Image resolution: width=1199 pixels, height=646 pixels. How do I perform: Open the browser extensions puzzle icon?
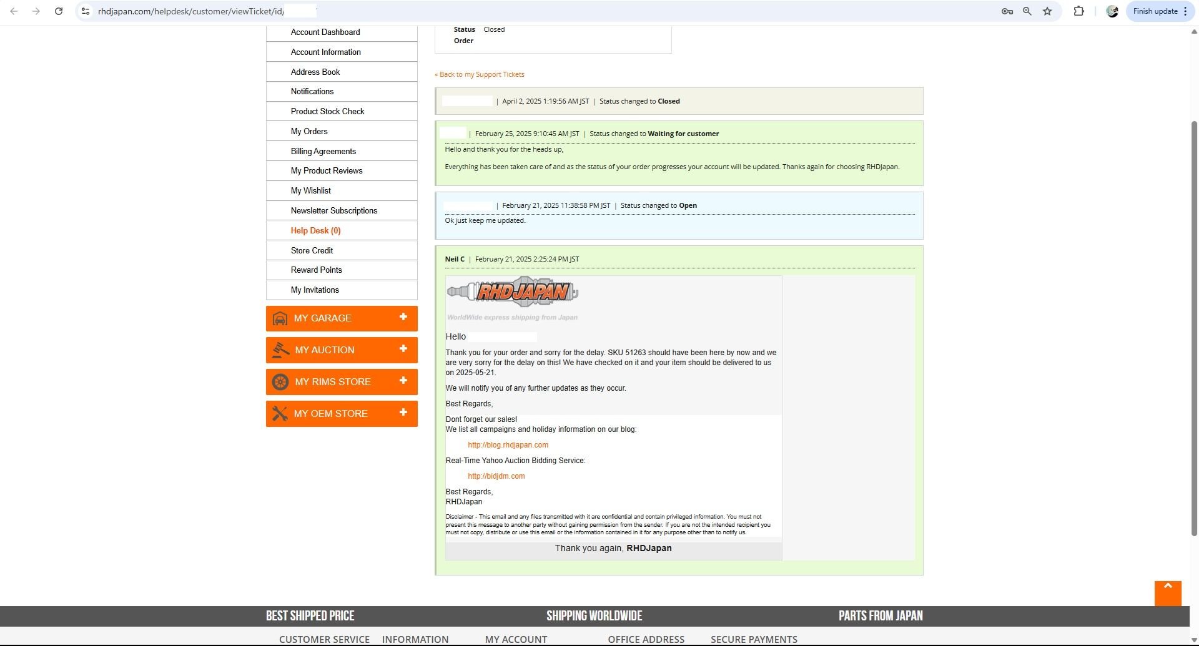point(1078,11)
